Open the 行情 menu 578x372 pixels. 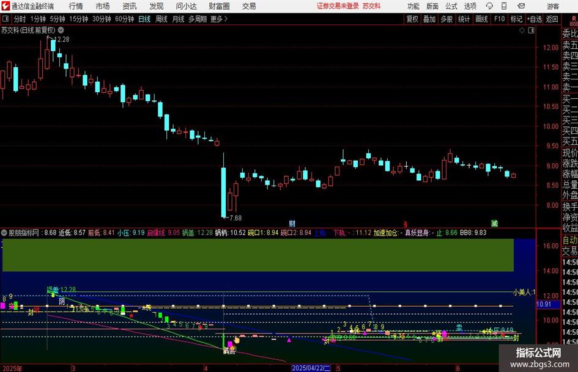click(x=76, y=6)
